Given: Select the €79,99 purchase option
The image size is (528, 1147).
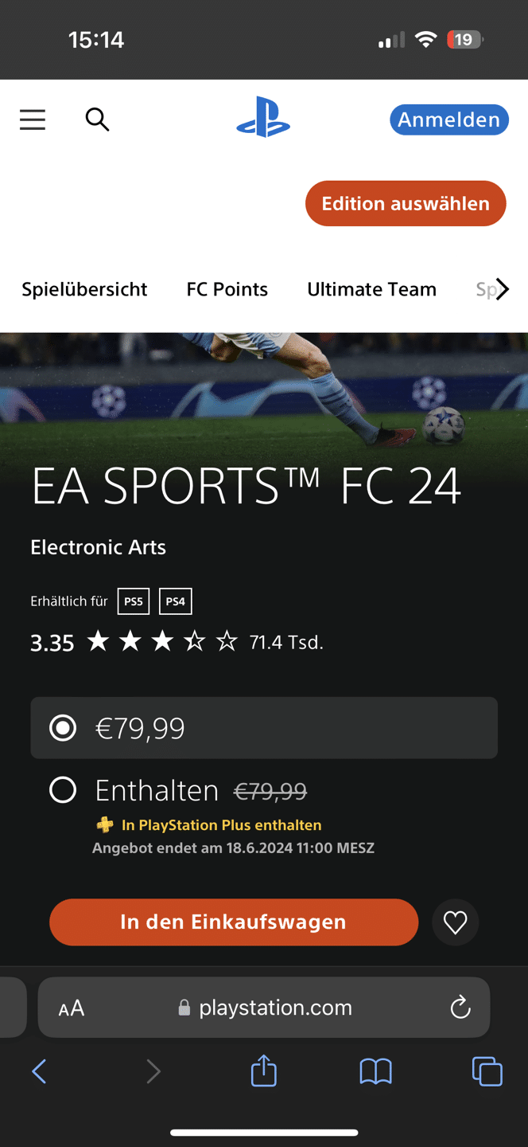Looking at the screenshot, I should (x=264, y=728).
